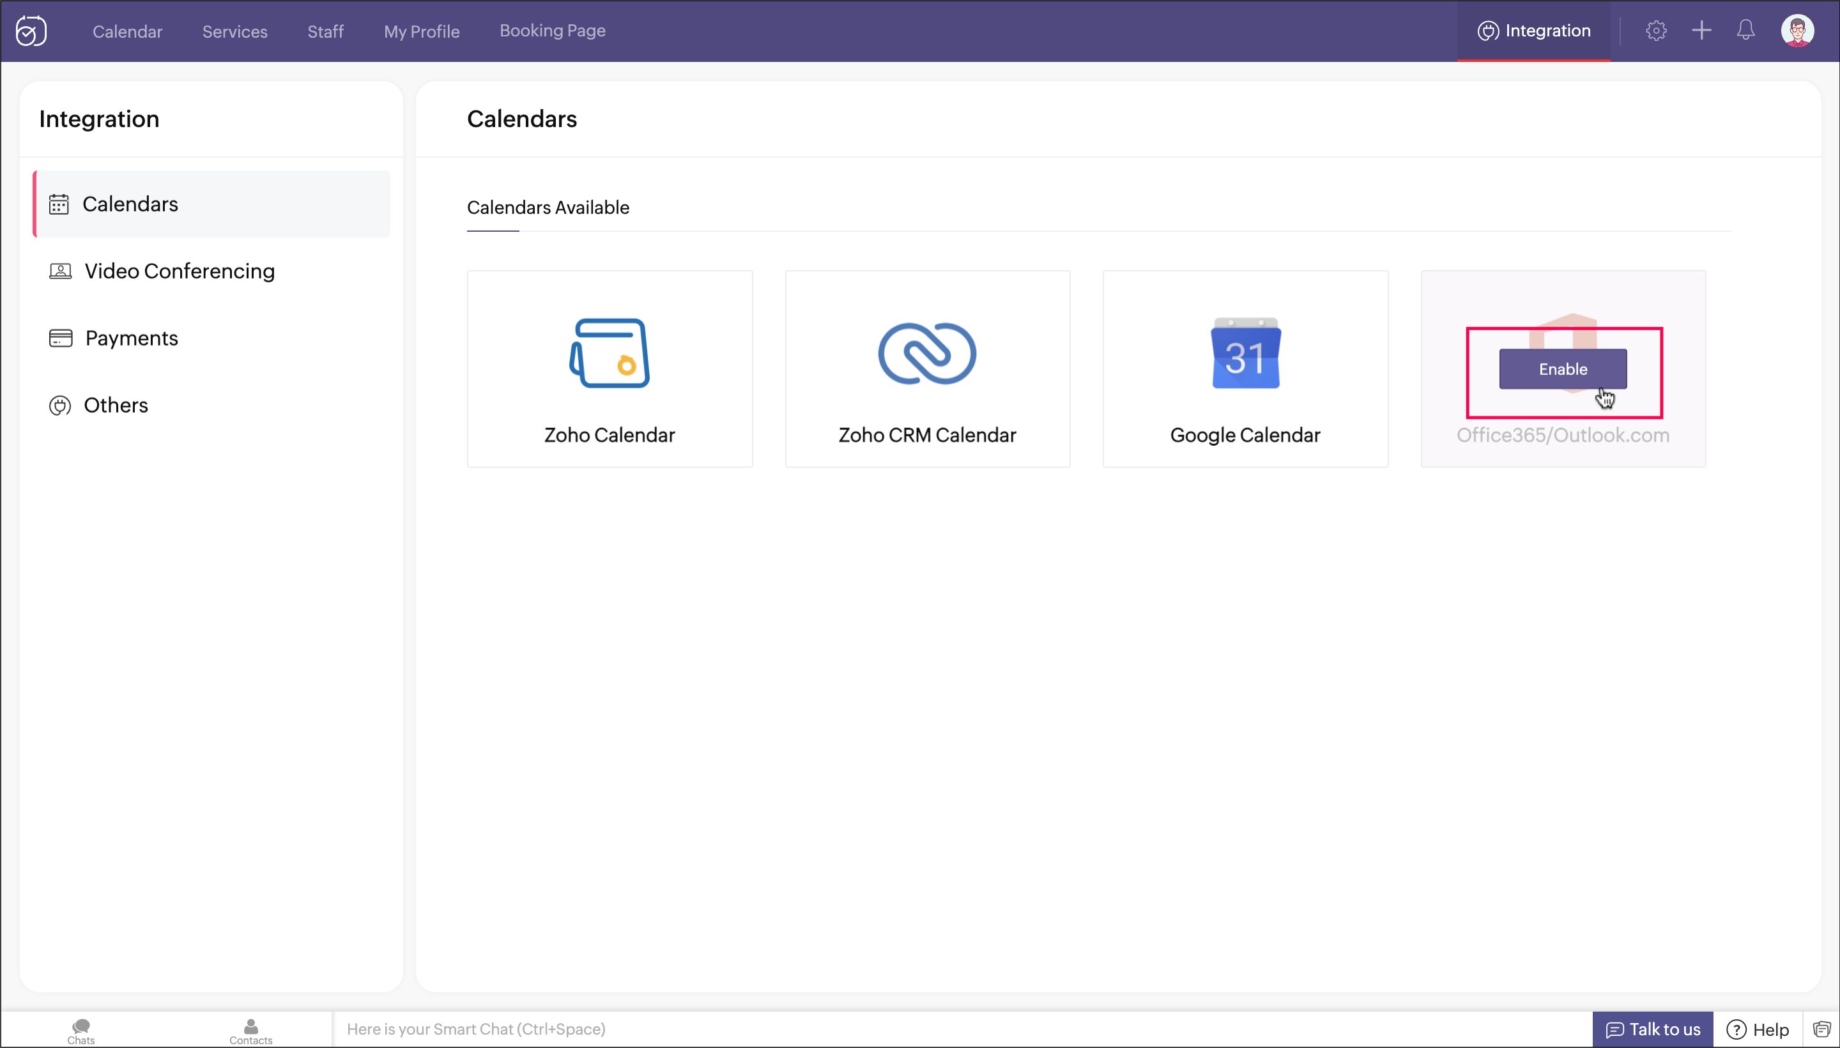Enable Office365/Outlook.com calendar

[1562, 369]
